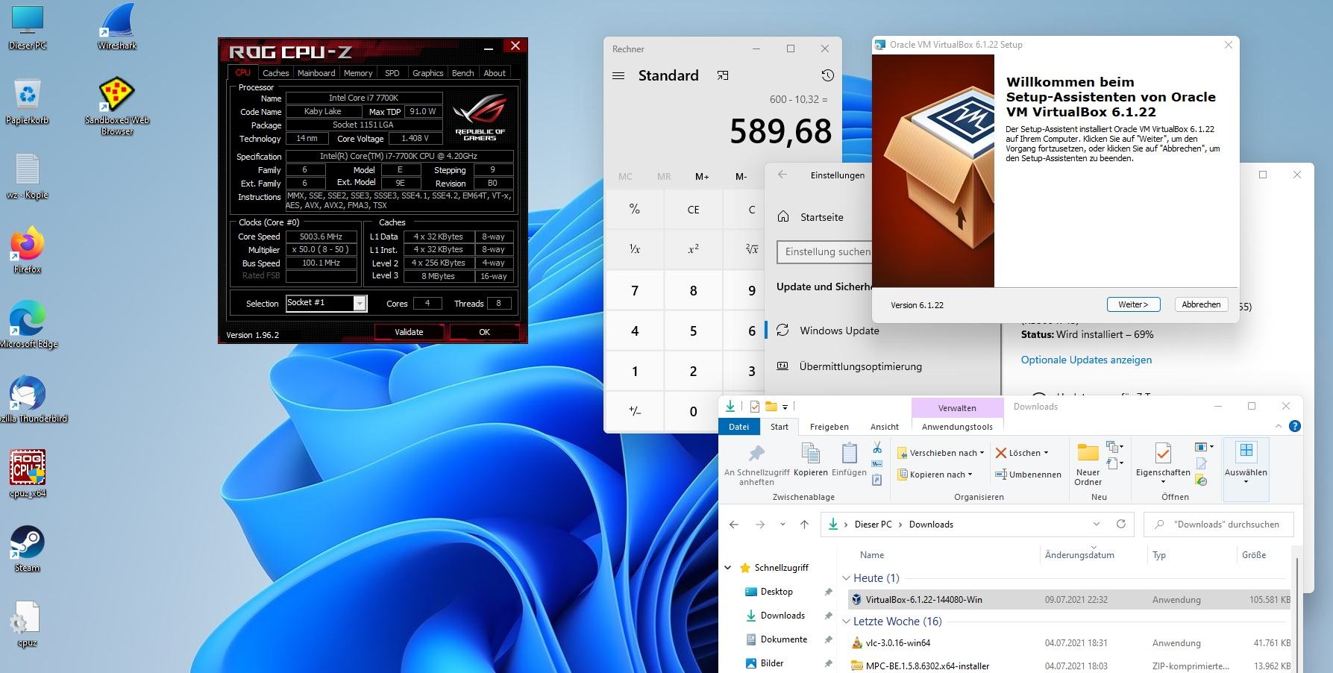Switch to the Freigeben ribbon tab
The height and width of the screenshot is (673, 1333).
click(x=829, y=427)
